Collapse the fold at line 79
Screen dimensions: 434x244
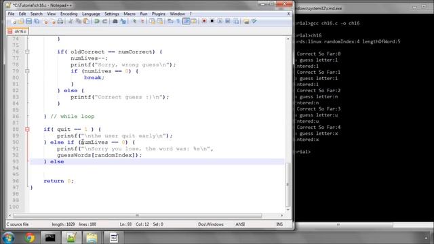[27, 71]
